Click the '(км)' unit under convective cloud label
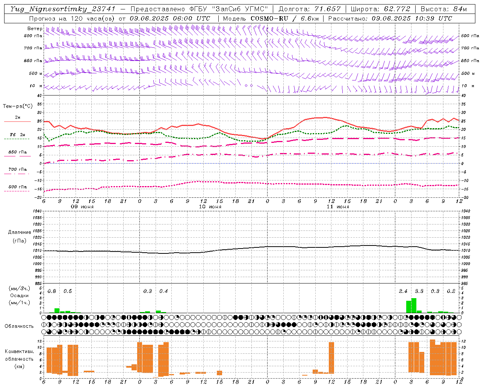481x385 pixels. (19, 366)
